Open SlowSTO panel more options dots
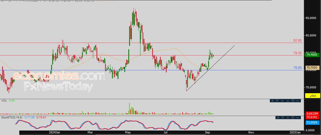This screenshot has width=321, height=135. point(298,117)
